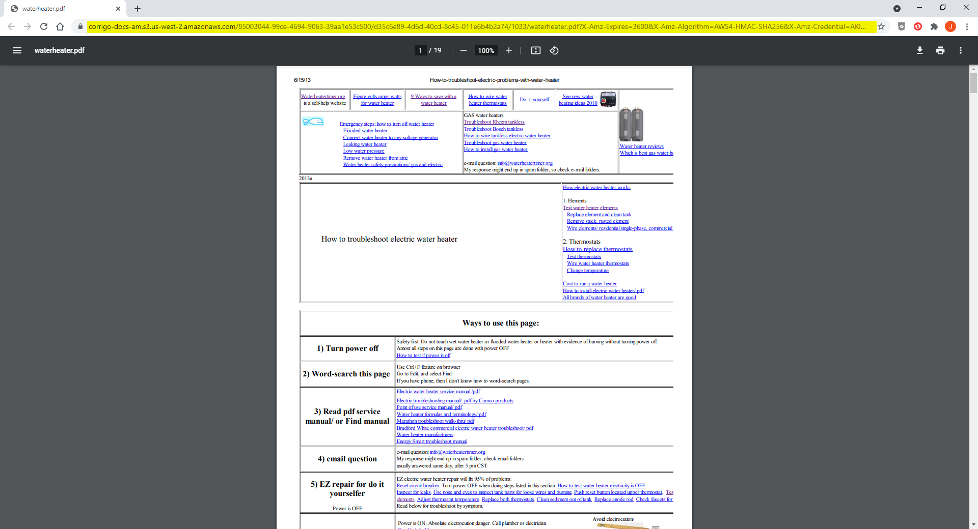Image resolution: width=978 pixels, height=529 pixels.
Task: Click the zoom in plus button
Action: tap(508, 50)
